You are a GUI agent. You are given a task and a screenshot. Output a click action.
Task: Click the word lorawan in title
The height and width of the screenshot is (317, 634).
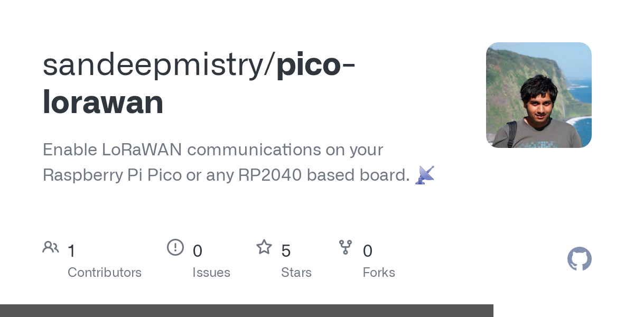[x=103, y=102]
